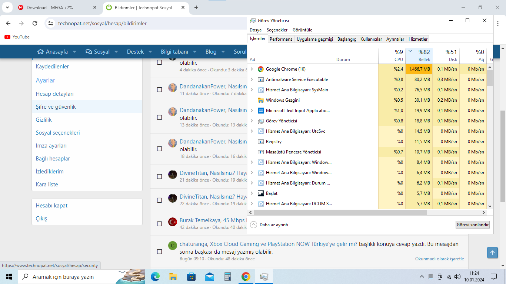Collapse Task Manager with Daha az ayrıntı
The image size is (506, 284).
coord(269,224)
